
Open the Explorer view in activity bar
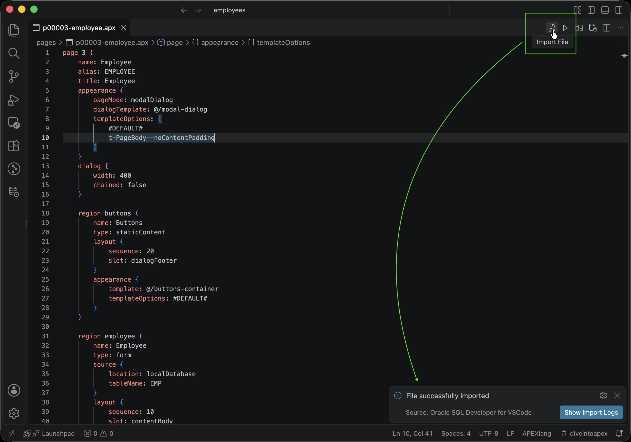pyautogui.click(x=14, y=30)
